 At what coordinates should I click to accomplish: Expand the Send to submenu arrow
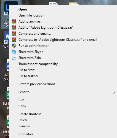click(x=114, y=92)
